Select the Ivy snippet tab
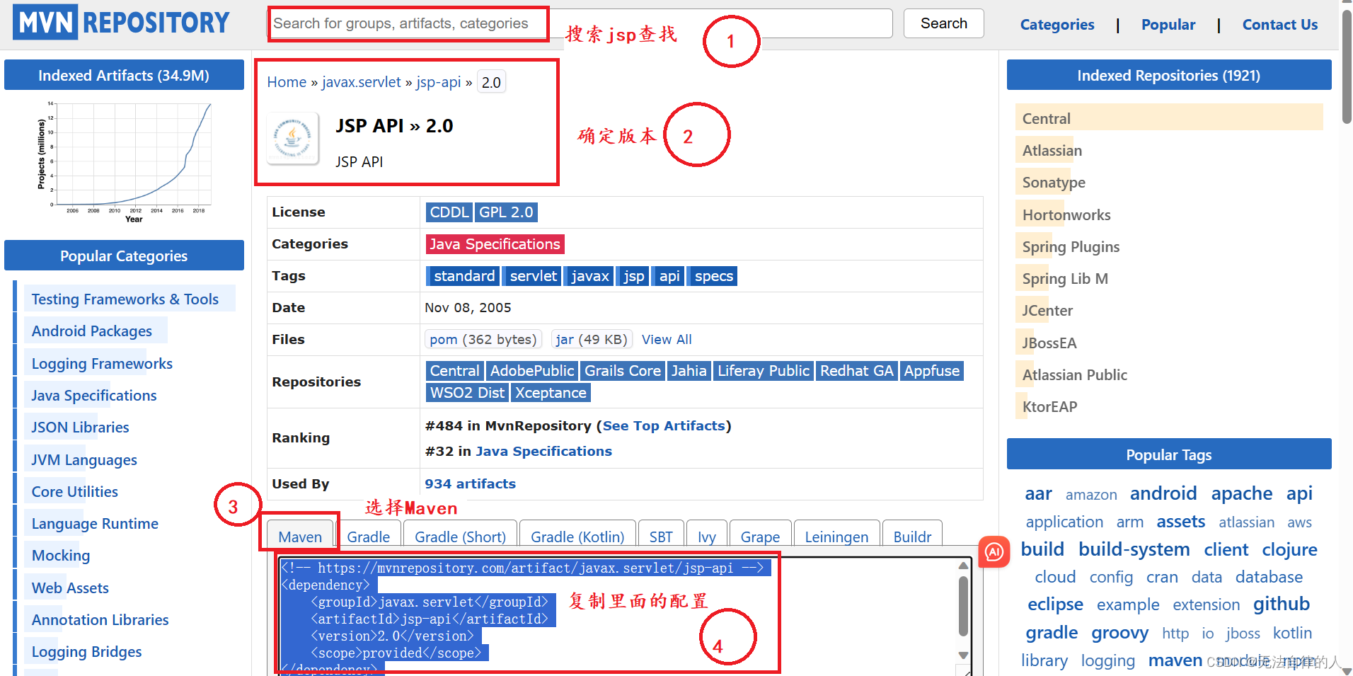Image resolution: width=1353 pixels, height=676 pixels. click(706, 537)
